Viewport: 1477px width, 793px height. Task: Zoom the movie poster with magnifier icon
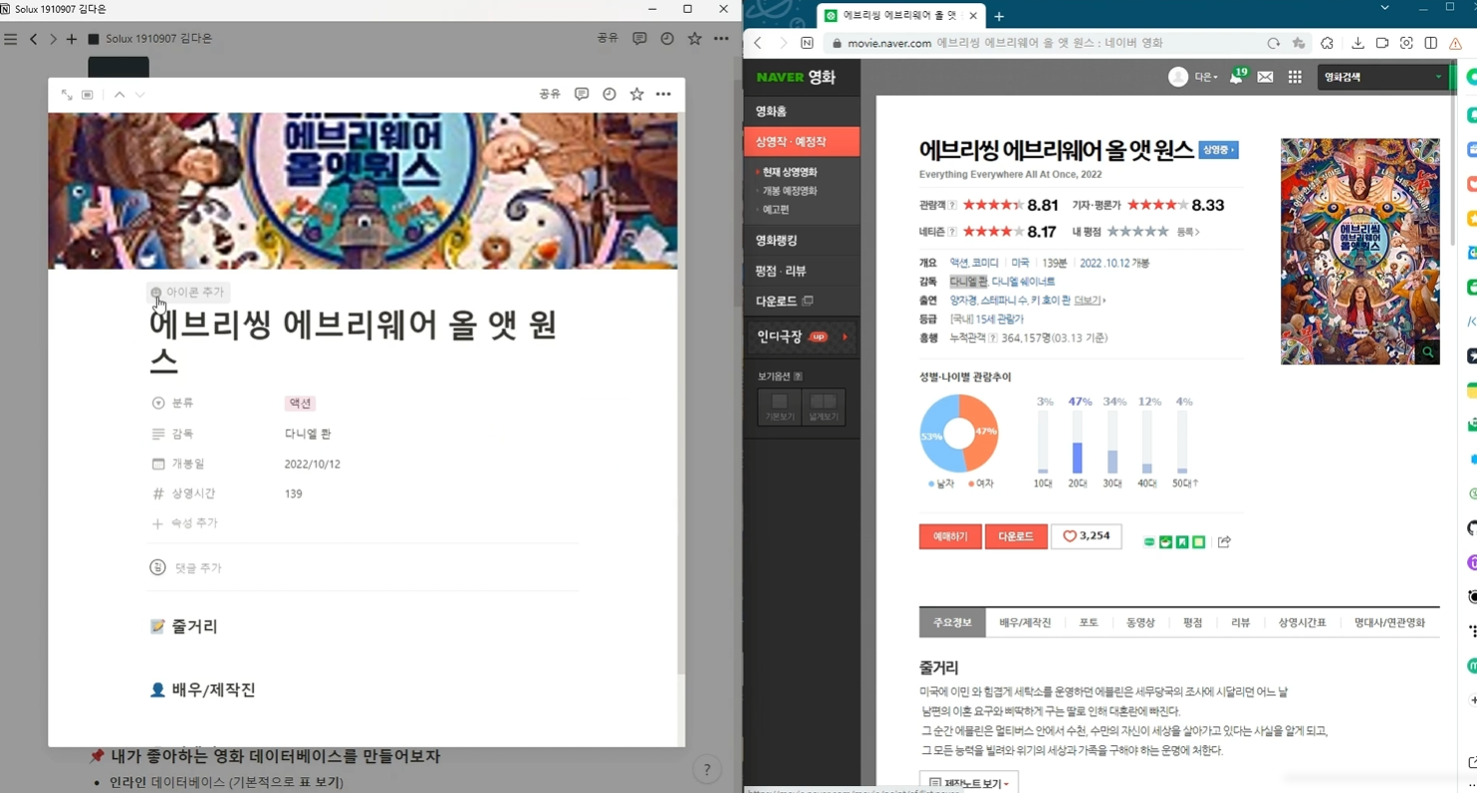[x=1428, y=352]
